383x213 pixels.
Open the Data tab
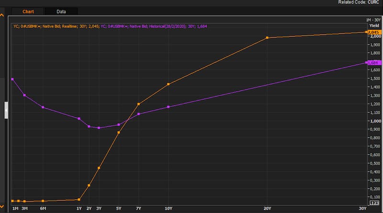61,11
